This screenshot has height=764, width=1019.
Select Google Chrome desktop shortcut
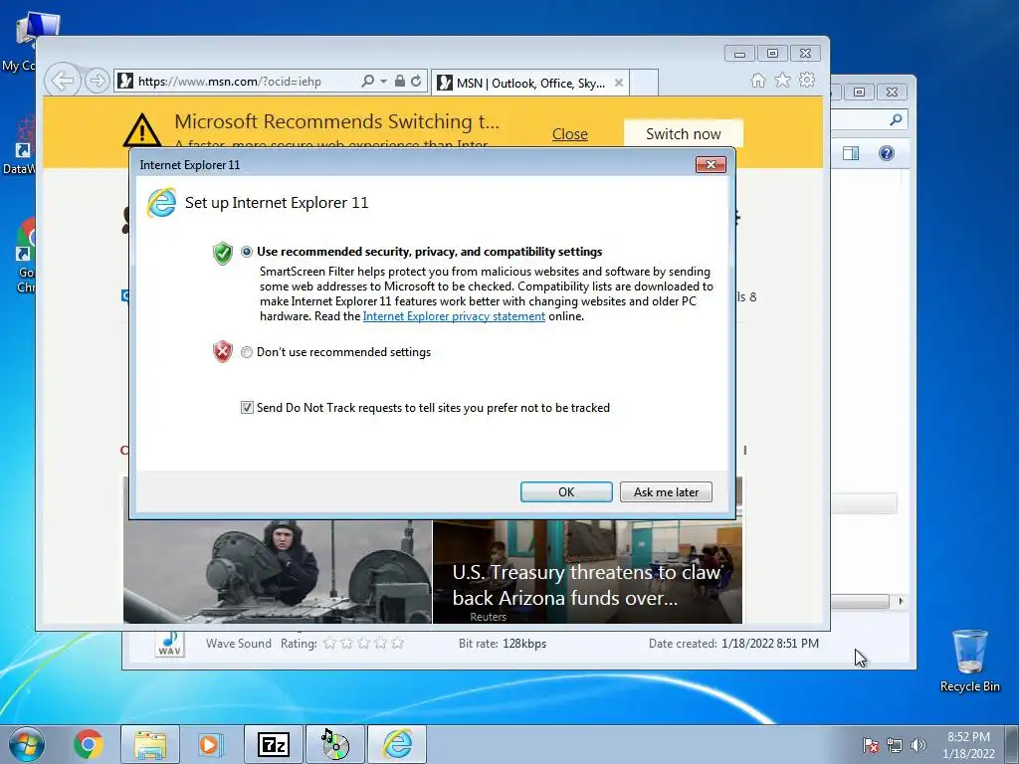[x=27, y=257]
